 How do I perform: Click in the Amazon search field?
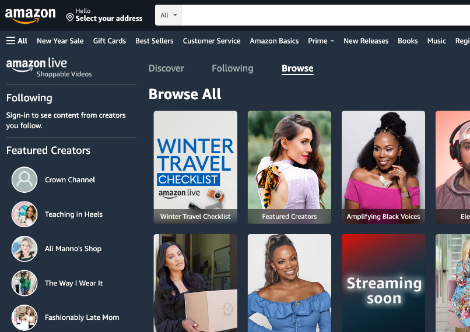325,15
